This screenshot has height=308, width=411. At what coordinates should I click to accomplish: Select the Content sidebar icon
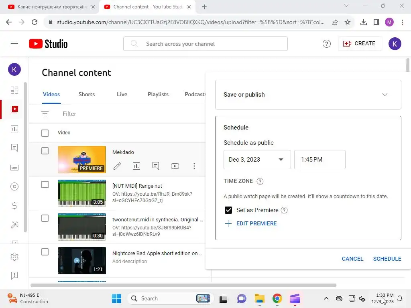point(14,109)
